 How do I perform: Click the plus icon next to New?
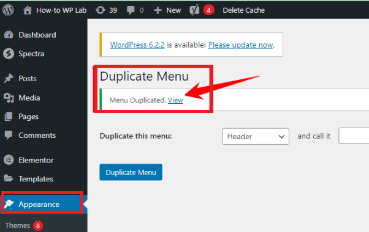158,10
